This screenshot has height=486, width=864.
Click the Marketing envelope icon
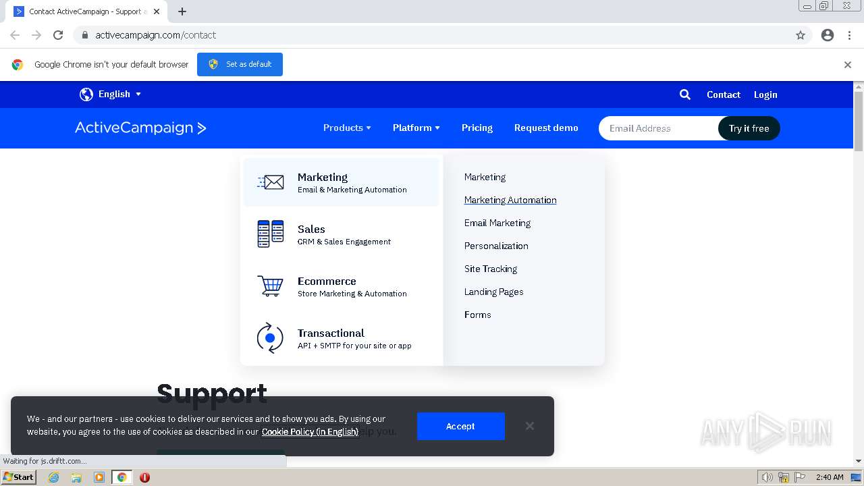tap(270, 182)
